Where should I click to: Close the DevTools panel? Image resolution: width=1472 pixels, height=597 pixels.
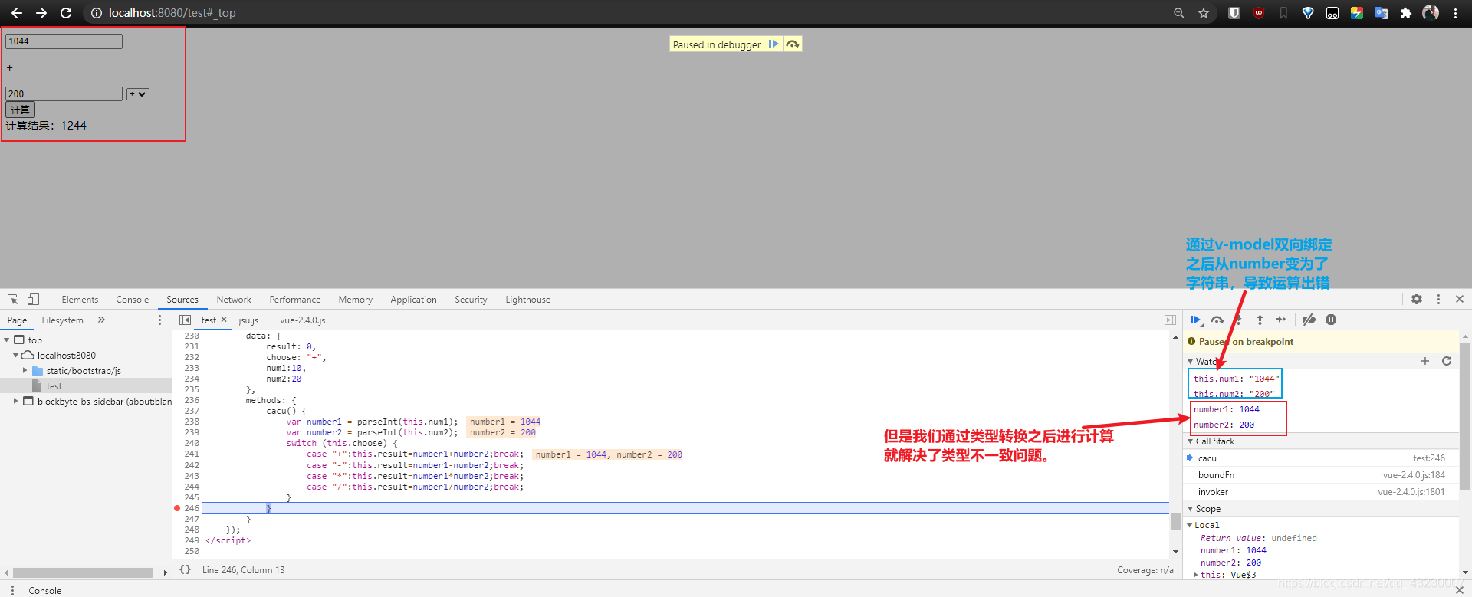click(x=1460, y=299)
